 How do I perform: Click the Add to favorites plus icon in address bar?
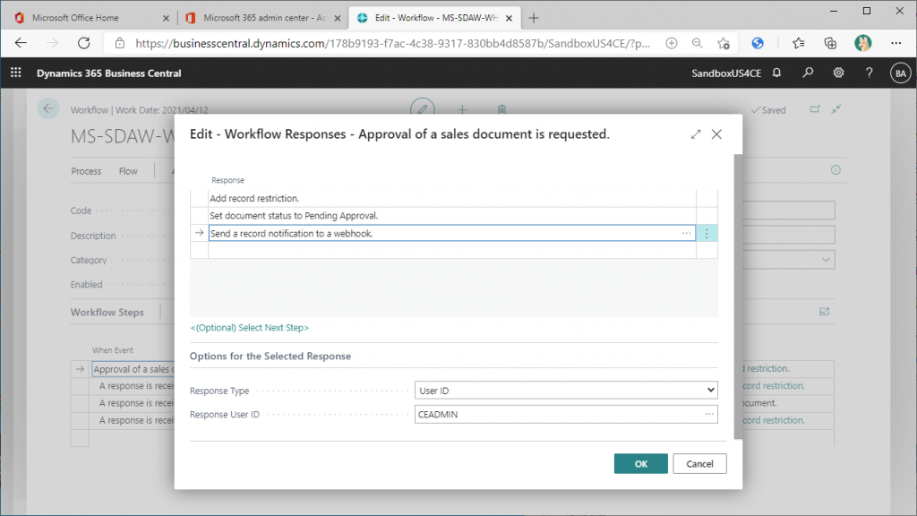672,43
